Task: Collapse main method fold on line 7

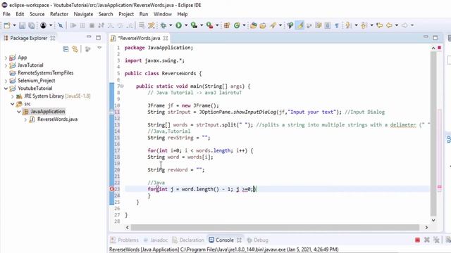Action: [x=122, y=86]
